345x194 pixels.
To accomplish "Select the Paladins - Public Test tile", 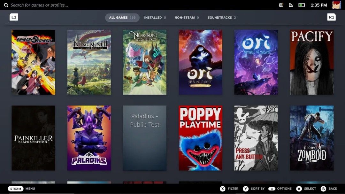I will coord(145,138).
